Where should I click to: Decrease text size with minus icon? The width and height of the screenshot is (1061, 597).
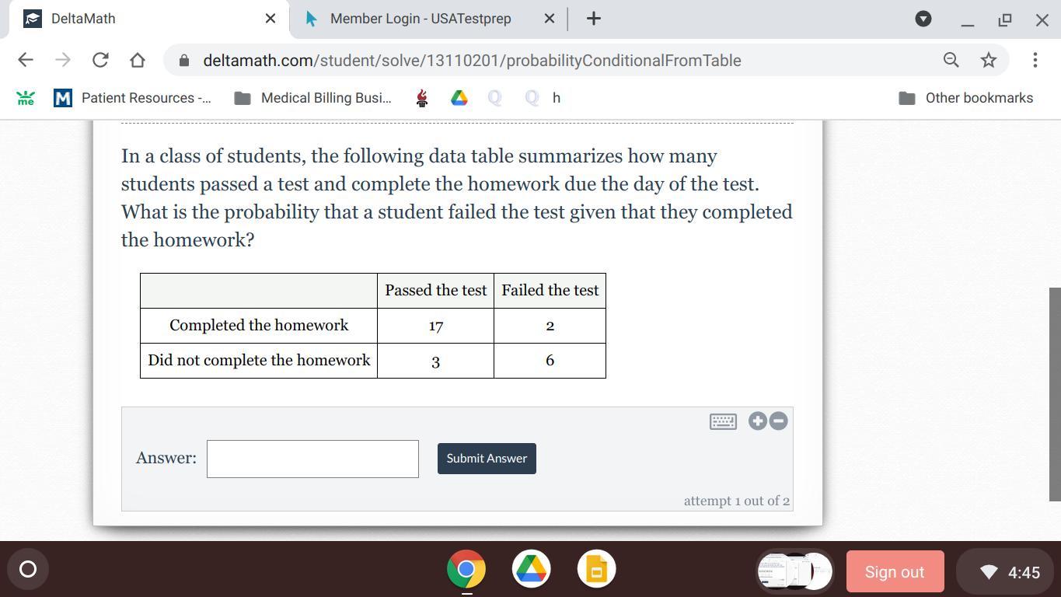(x=778, y=421)
